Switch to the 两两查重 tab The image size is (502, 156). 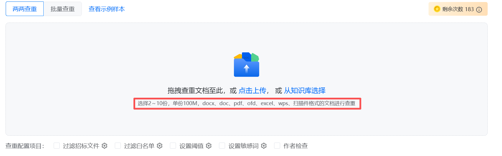25,9
